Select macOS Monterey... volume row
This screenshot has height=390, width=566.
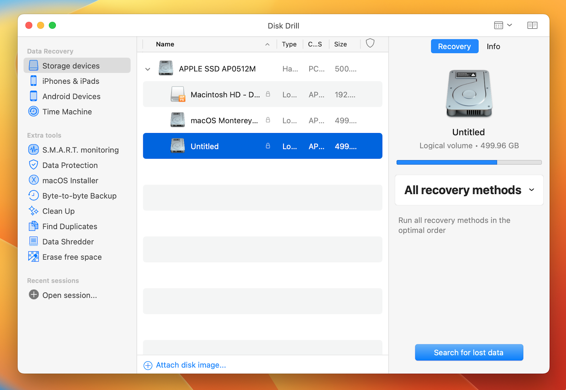[262, 120]
